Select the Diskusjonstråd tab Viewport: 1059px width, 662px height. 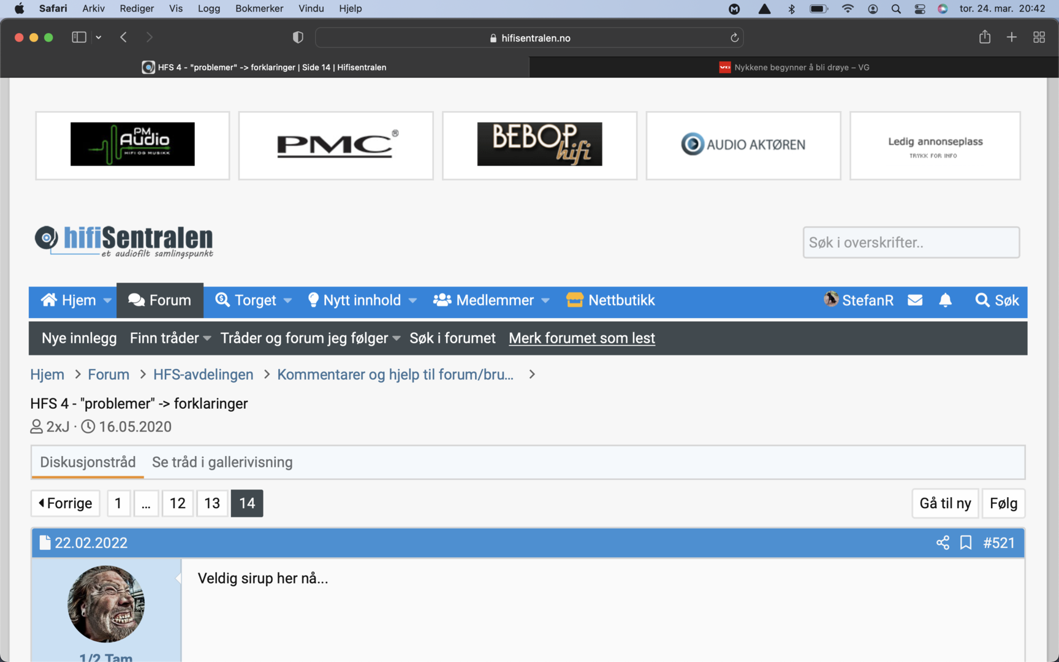tap(88, 462)
